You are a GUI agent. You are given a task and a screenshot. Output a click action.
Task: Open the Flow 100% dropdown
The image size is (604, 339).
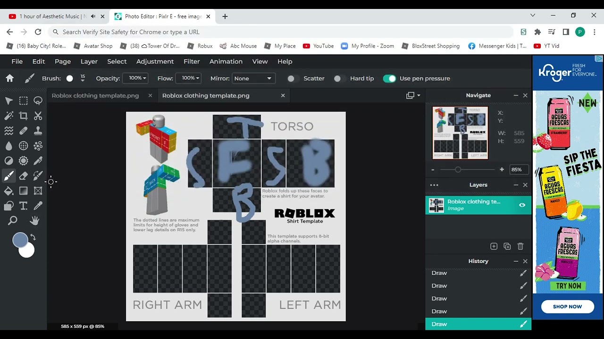pos(188,78)
